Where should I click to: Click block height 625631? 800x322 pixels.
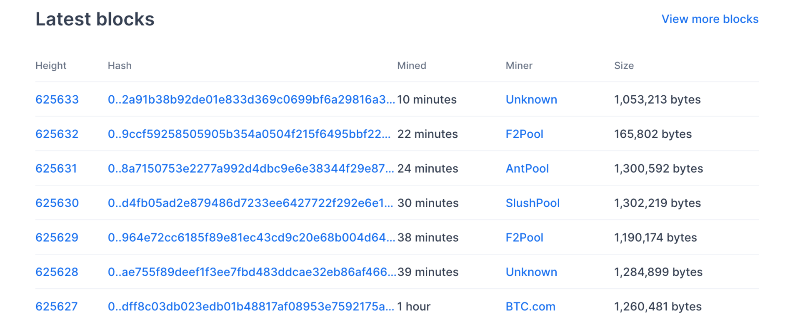pos(56,168)
